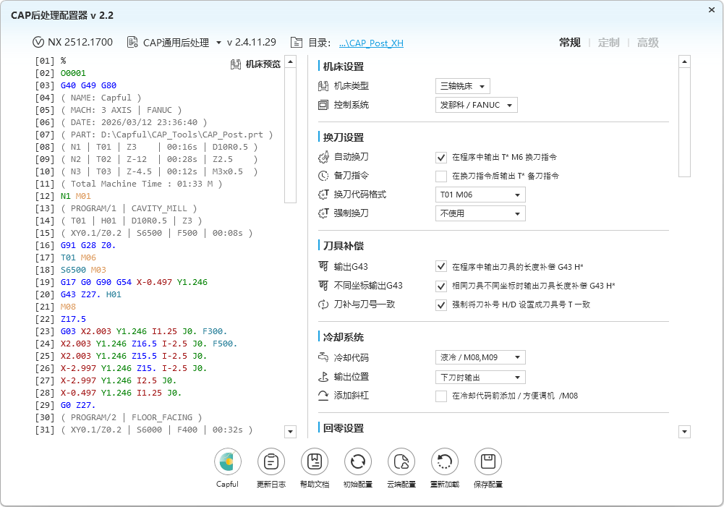Click the 保存配置 save configuration icon
Image resolution: width=724 pixels, height=507 pixels.
[x=487, y=461]
